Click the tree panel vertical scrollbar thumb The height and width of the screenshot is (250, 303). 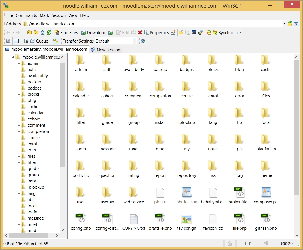[62, 115]
